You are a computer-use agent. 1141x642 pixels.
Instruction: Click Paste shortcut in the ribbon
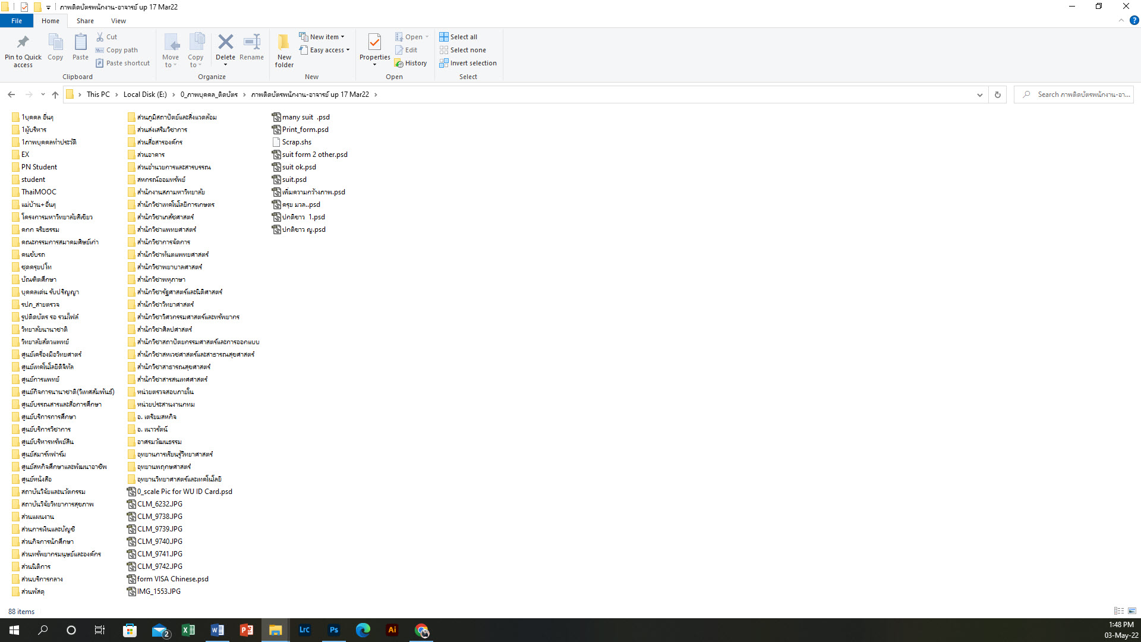point(122,63)
